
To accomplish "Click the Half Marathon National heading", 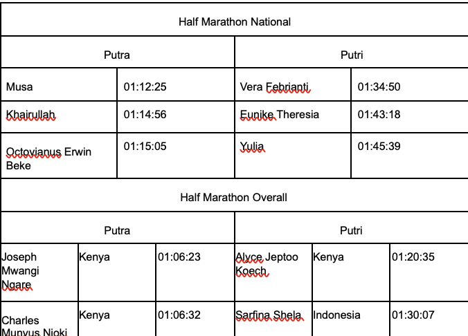I will tap(235, 21).
